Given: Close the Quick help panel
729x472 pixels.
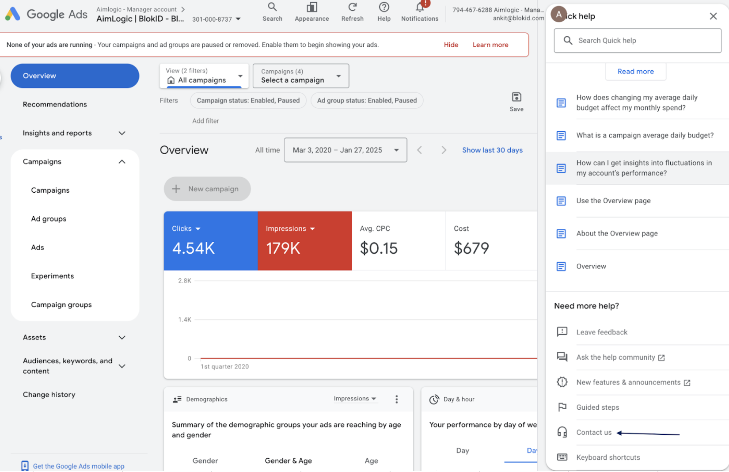Looking at the screenshot, I should click(x=713, y=16).
